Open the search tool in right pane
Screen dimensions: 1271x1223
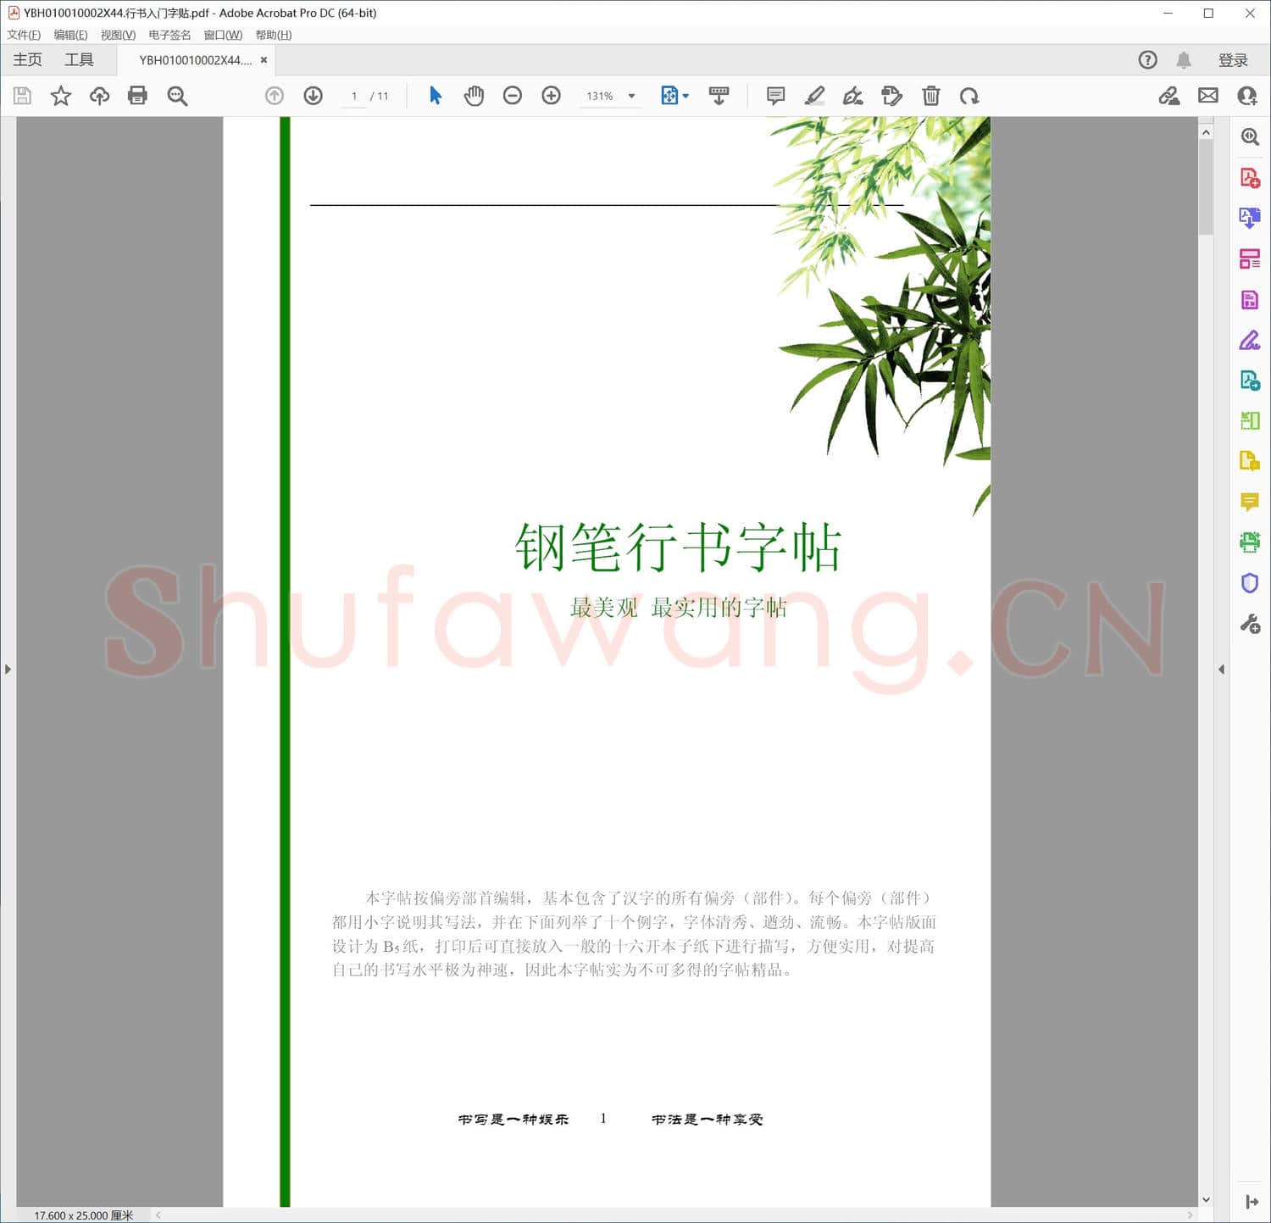pos(1250,136)
